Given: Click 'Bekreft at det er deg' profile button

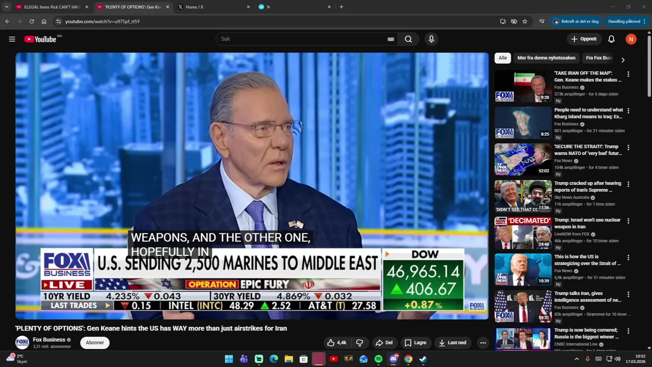Looking at the screenshot, I should [576, 21].
